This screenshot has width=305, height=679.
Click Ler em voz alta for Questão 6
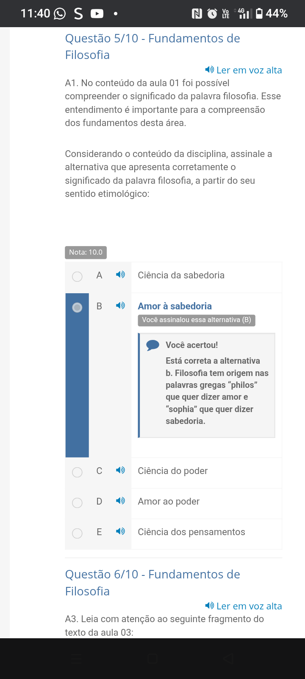point(244,606)
